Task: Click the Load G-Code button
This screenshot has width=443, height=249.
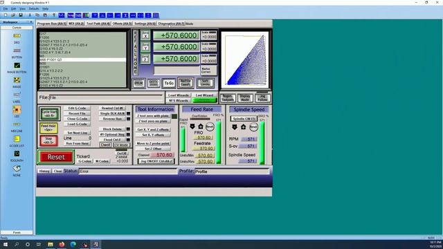Action: (x=77, y=124)
